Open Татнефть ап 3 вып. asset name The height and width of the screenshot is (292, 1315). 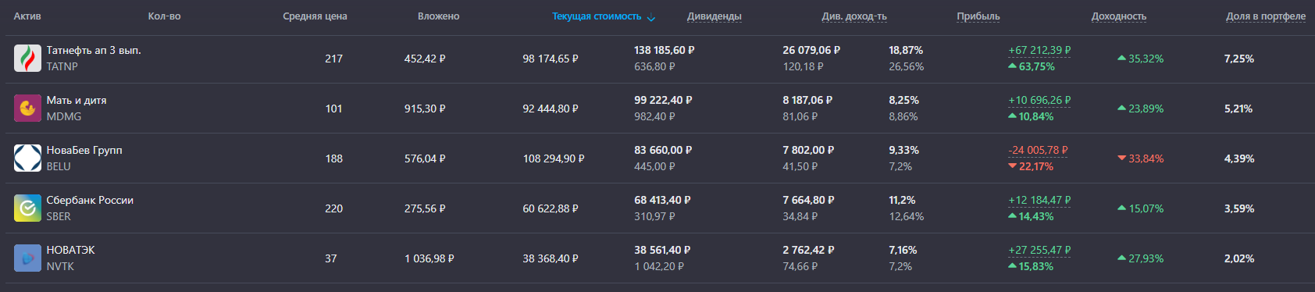pyautogui.click(x=94, y=51)
